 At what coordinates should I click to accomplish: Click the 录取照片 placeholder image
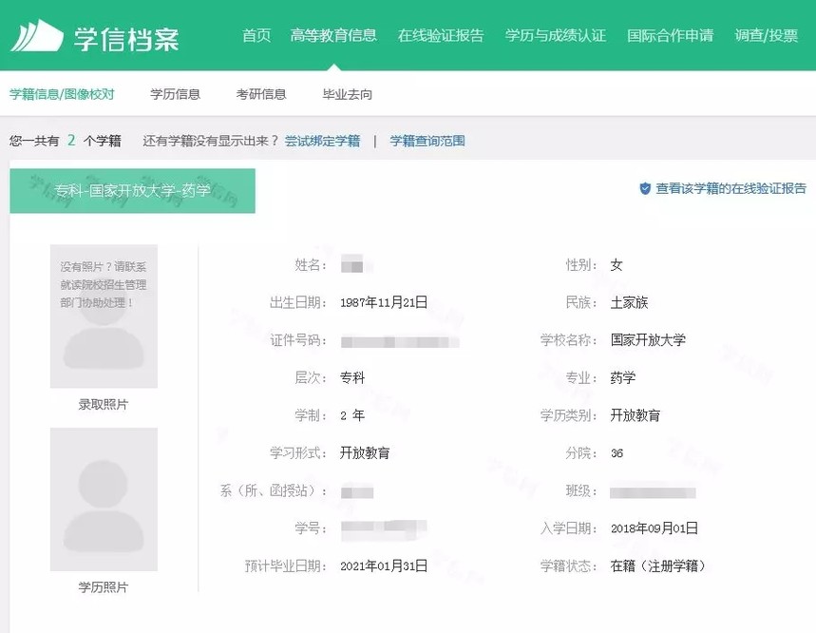[104, 316]
